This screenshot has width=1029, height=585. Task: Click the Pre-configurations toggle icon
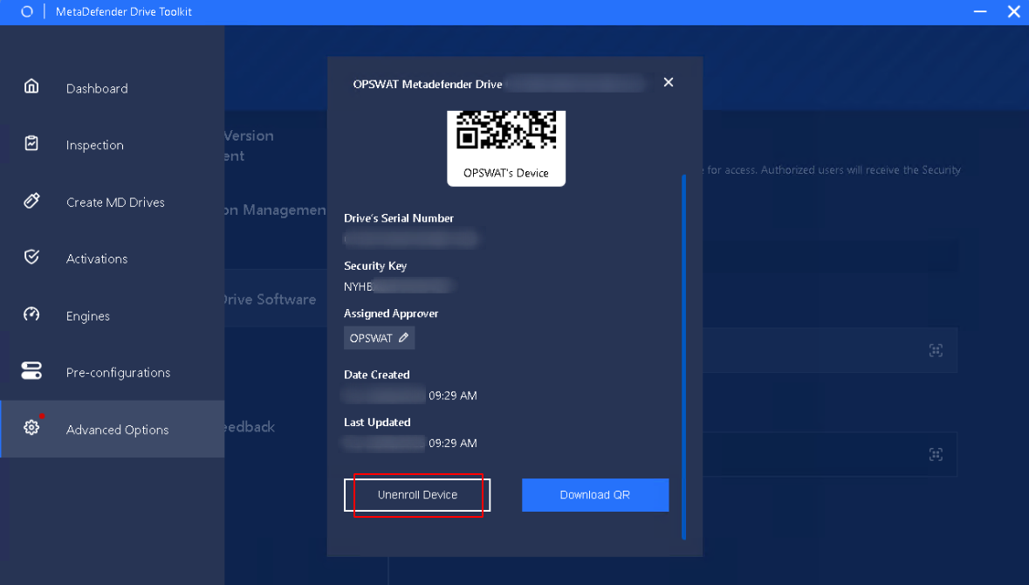point(31,371)
